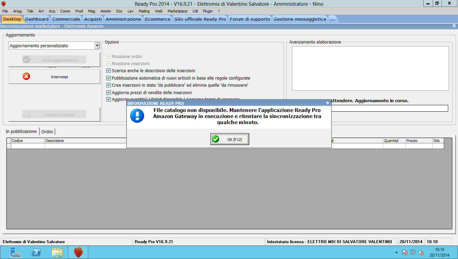Image resolution: width=458 pixels, height=259 pixels.
Task: Click the Quantita' column header
Action: [394, 141]
